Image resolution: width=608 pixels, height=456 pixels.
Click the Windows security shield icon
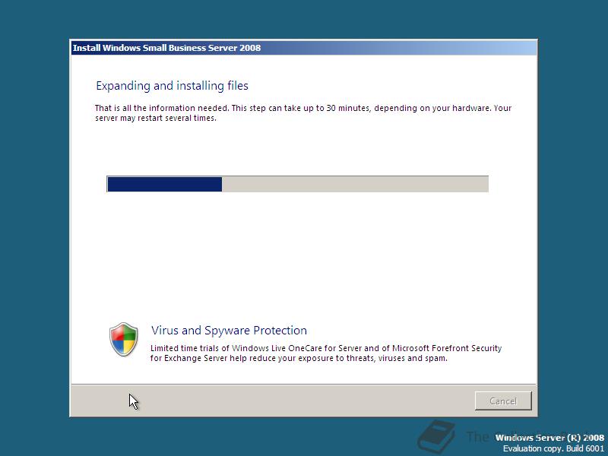(123, 339)
